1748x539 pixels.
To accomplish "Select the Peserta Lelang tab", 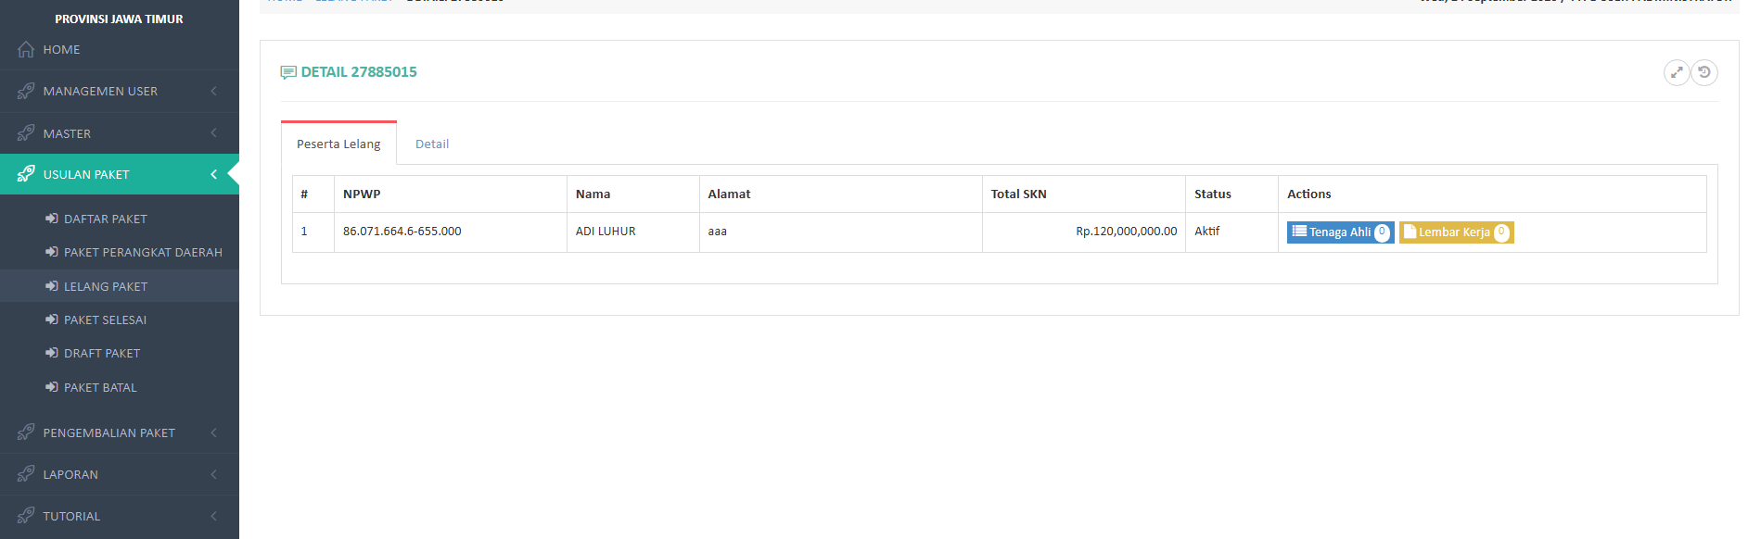I will tap(338, 144).
